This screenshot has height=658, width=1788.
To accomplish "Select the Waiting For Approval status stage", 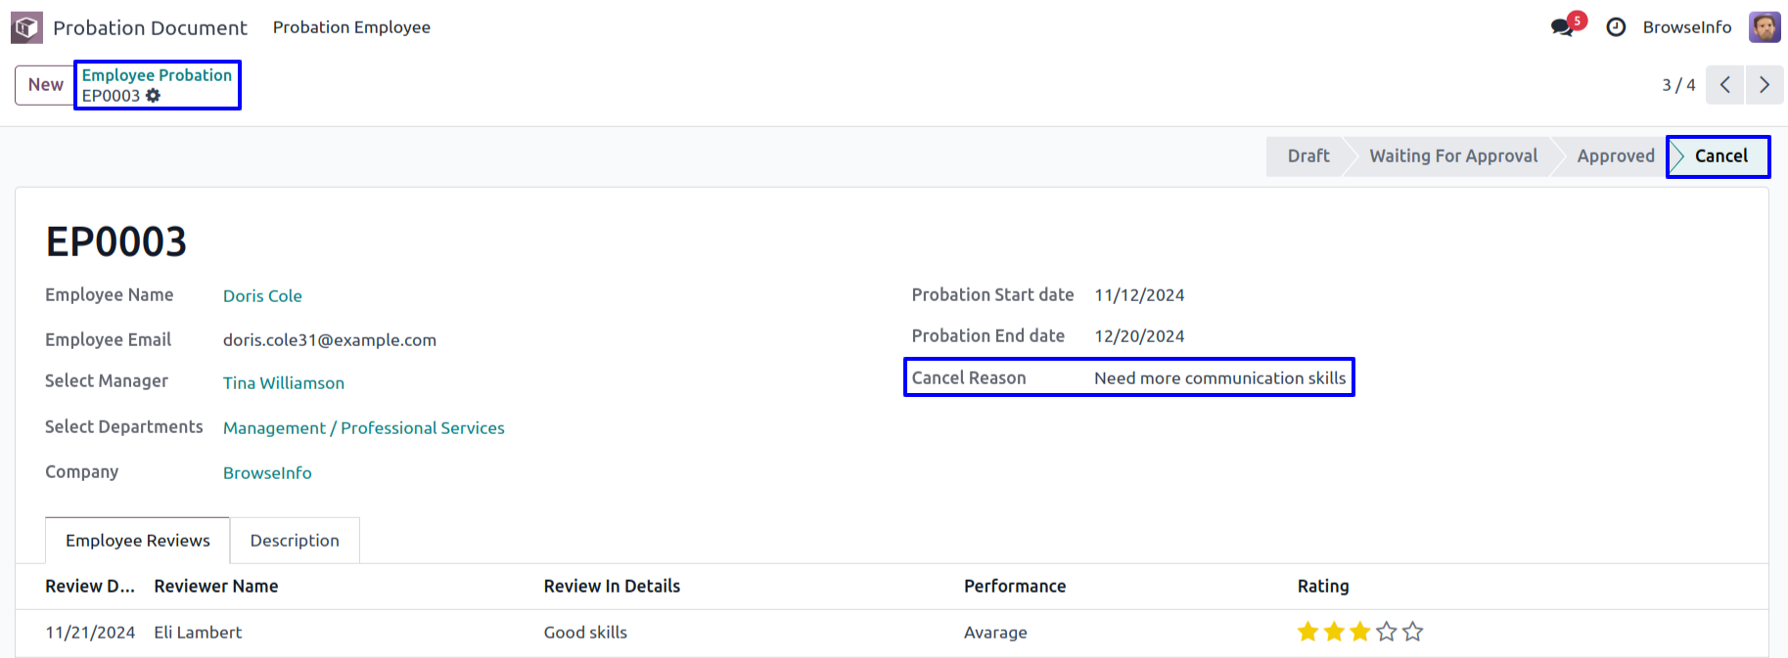I will point(1453,156).
